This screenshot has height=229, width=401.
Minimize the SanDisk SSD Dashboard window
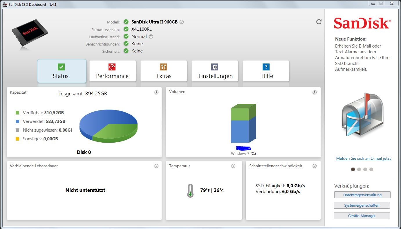(x=373, y=3)
